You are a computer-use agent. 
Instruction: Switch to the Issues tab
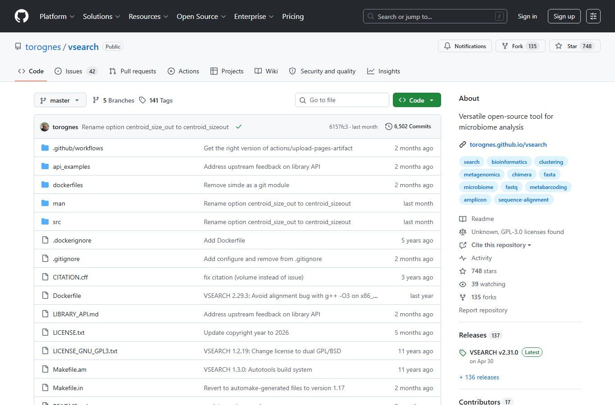click(x=76, y=71)
